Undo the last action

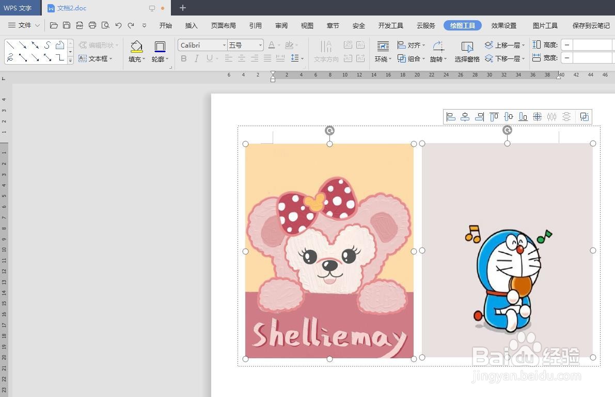tap(118, 25)
